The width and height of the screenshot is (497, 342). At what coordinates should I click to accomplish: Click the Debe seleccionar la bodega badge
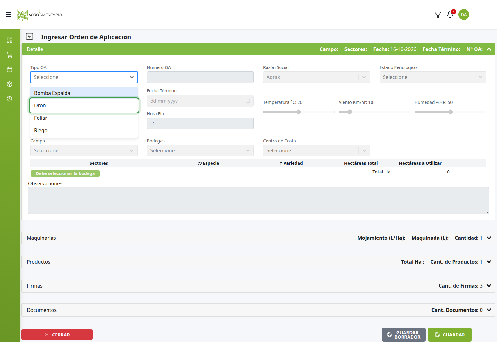[x=65, y=173]
